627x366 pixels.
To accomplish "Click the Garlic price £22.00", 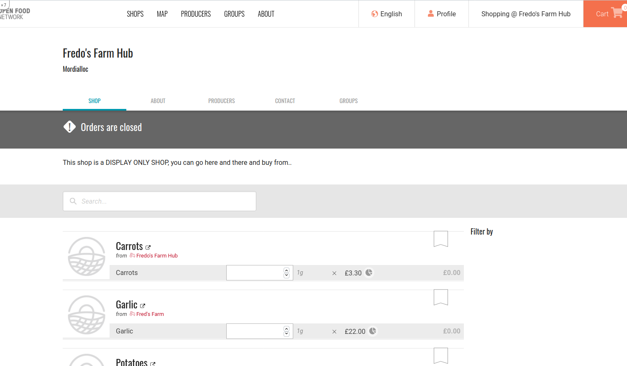I will click(x=355, y=331).
